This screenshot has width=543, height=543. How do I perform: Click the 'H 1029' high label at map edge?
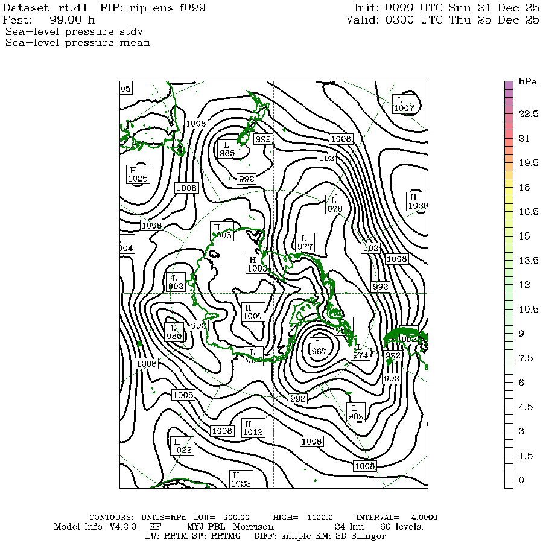418,201
